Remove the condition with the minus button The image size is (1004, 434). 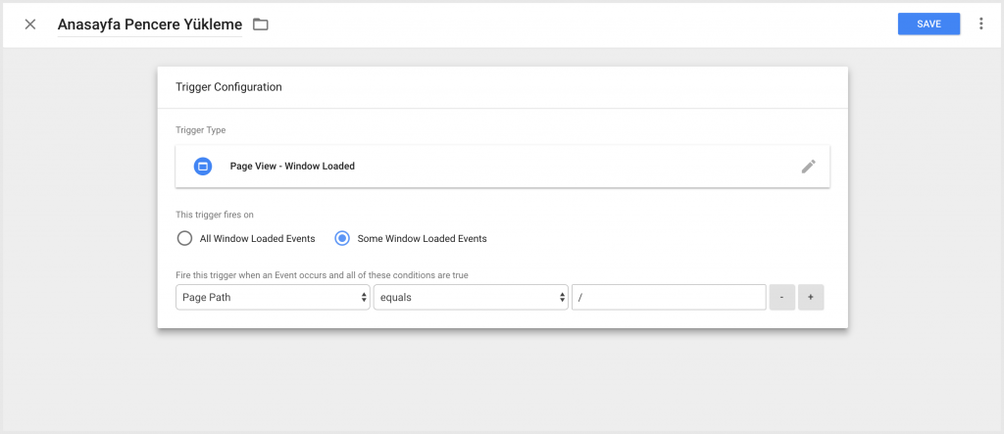click(x=781, y=297)
